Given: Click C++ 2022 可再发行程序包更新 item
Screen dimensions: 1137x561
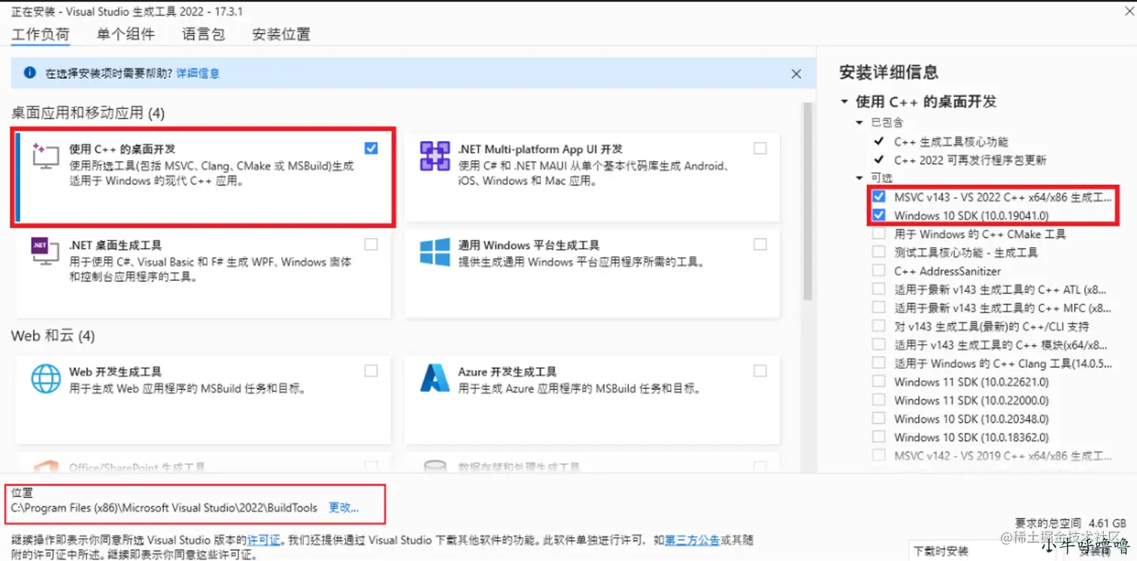Looking at the screenshot, I should 970,160.
